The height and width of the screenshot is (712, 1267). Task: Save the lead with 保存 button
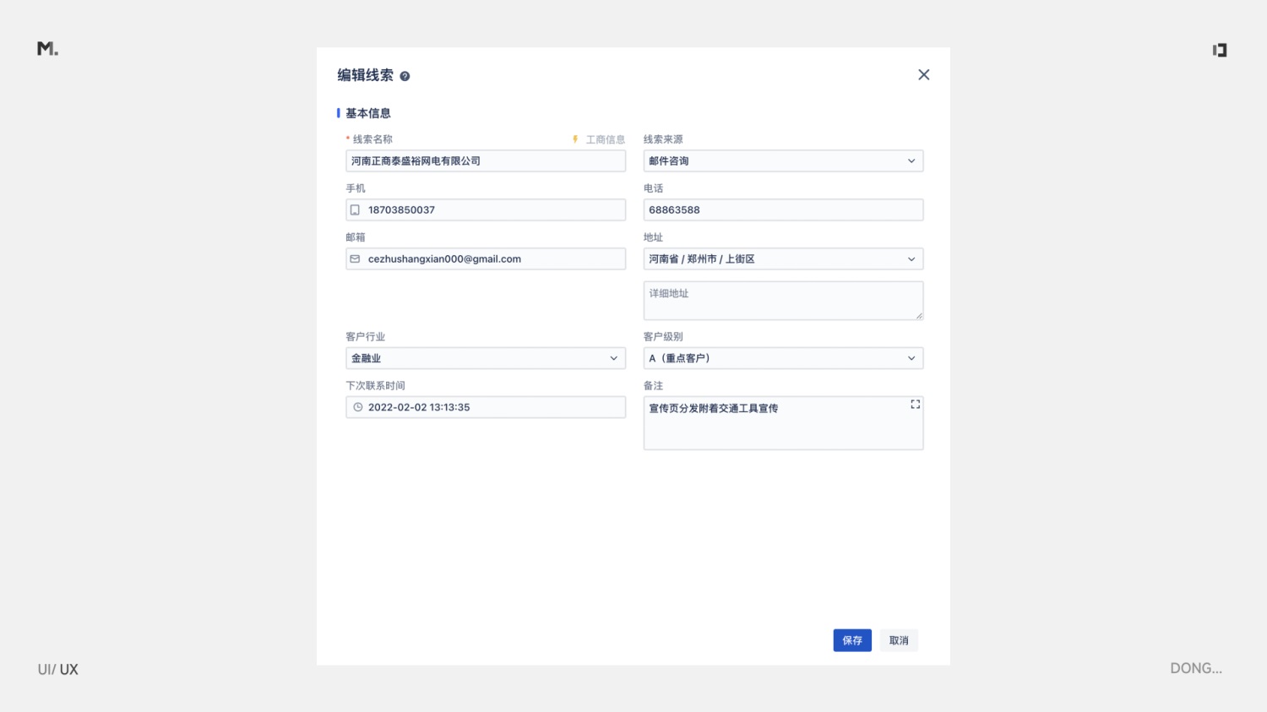coord(851,640)
